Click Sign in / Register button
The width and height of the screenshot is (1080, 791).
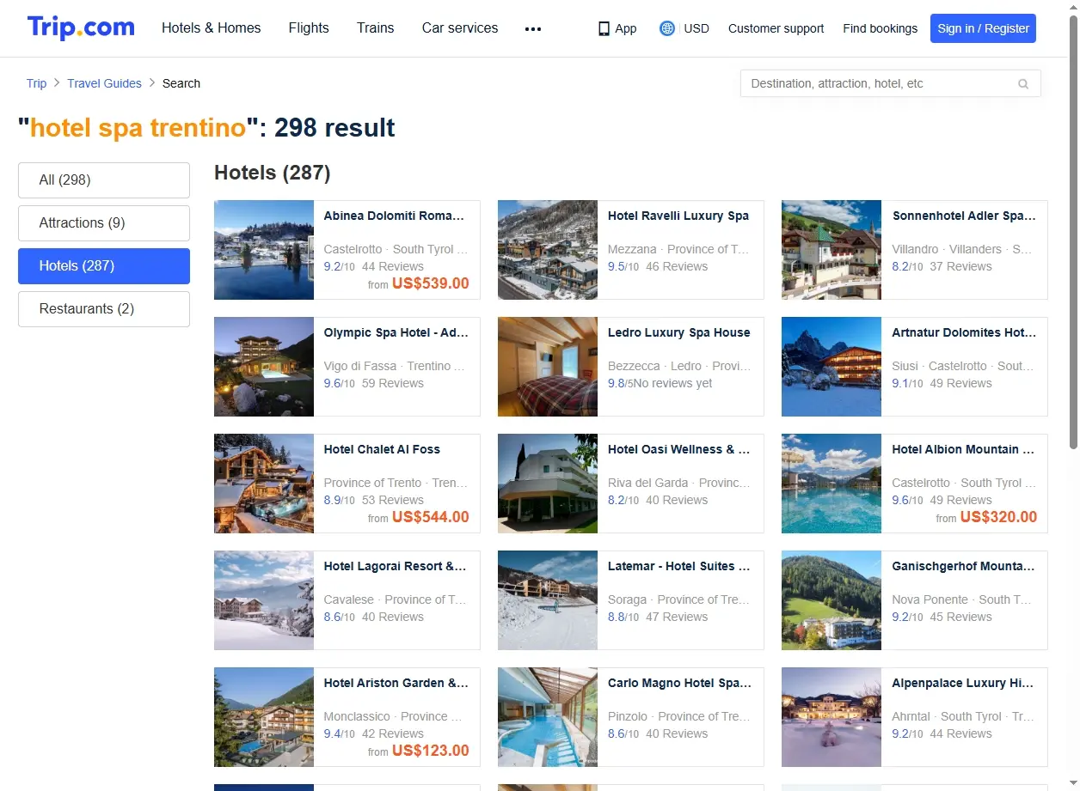coord(983,28)
